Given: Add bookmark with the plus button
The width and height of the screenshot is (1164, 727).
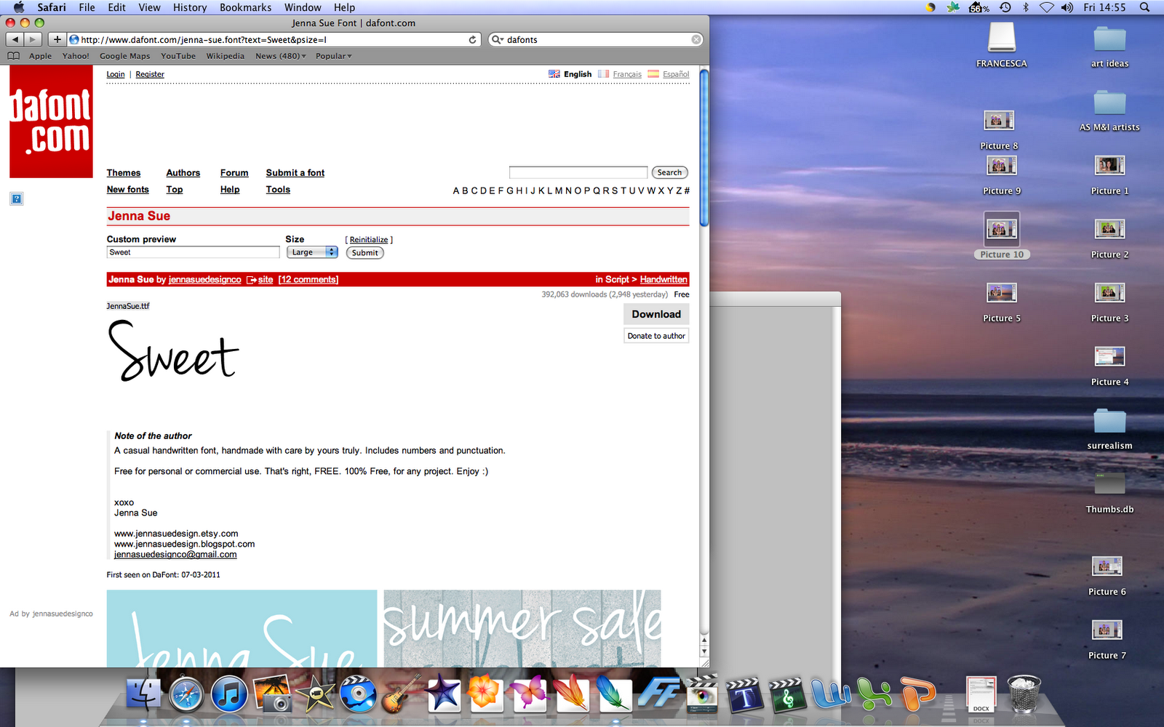Looking at the screenshot, I should click(57, 39).
